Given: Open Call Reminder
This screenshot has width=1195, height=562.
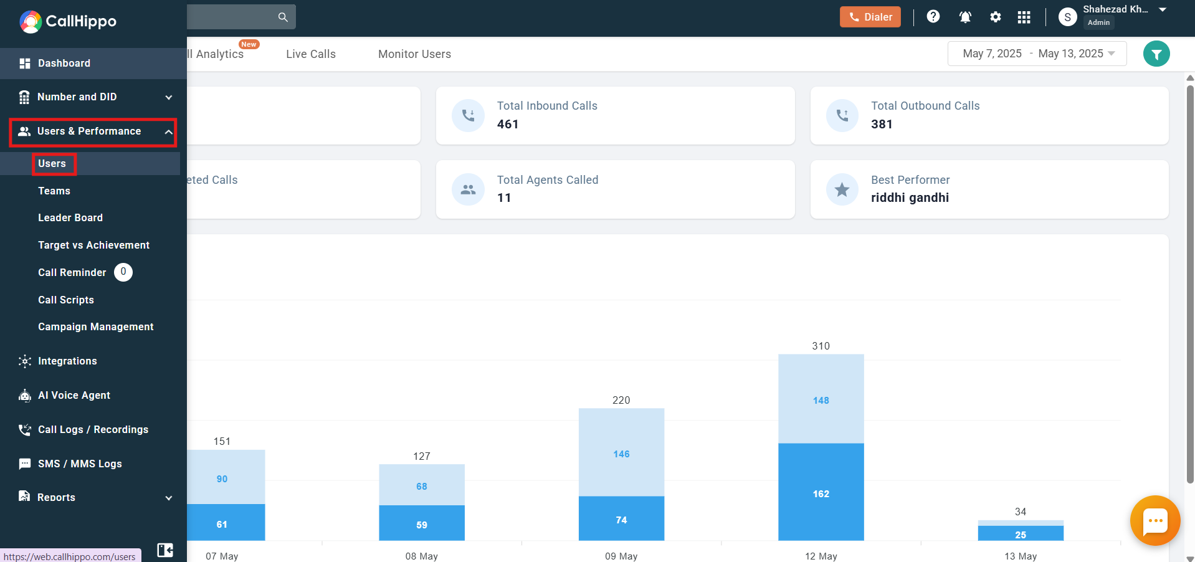Looking at the screenshot, I should (72, 272).
